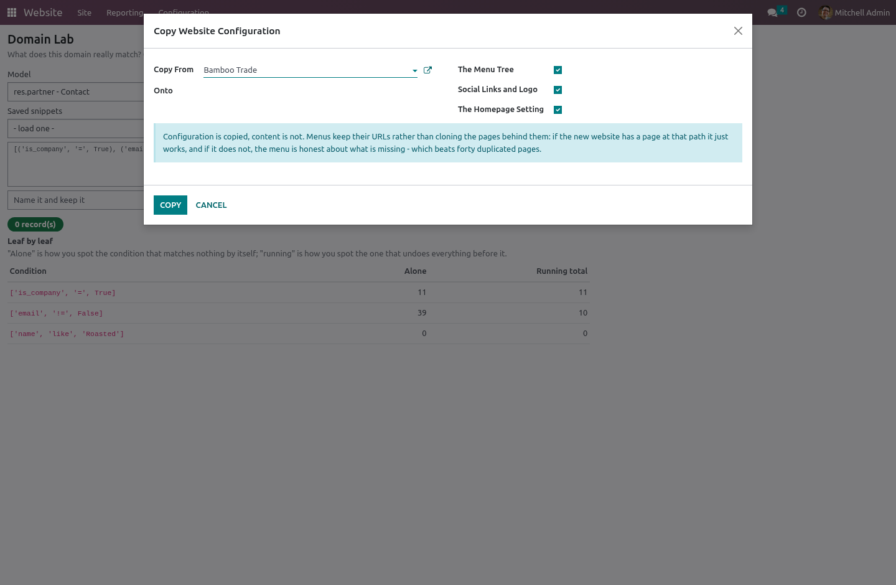The width and height of the screenshot is (896, 585).
Task: Click the Onto field label
Action: [x=163, y=90]
